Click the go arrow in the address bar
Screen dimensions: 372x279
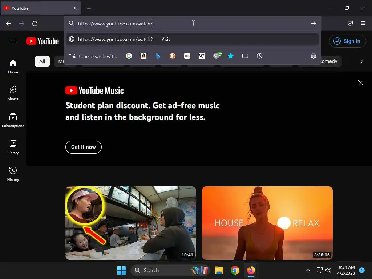[x=314, y=24]
